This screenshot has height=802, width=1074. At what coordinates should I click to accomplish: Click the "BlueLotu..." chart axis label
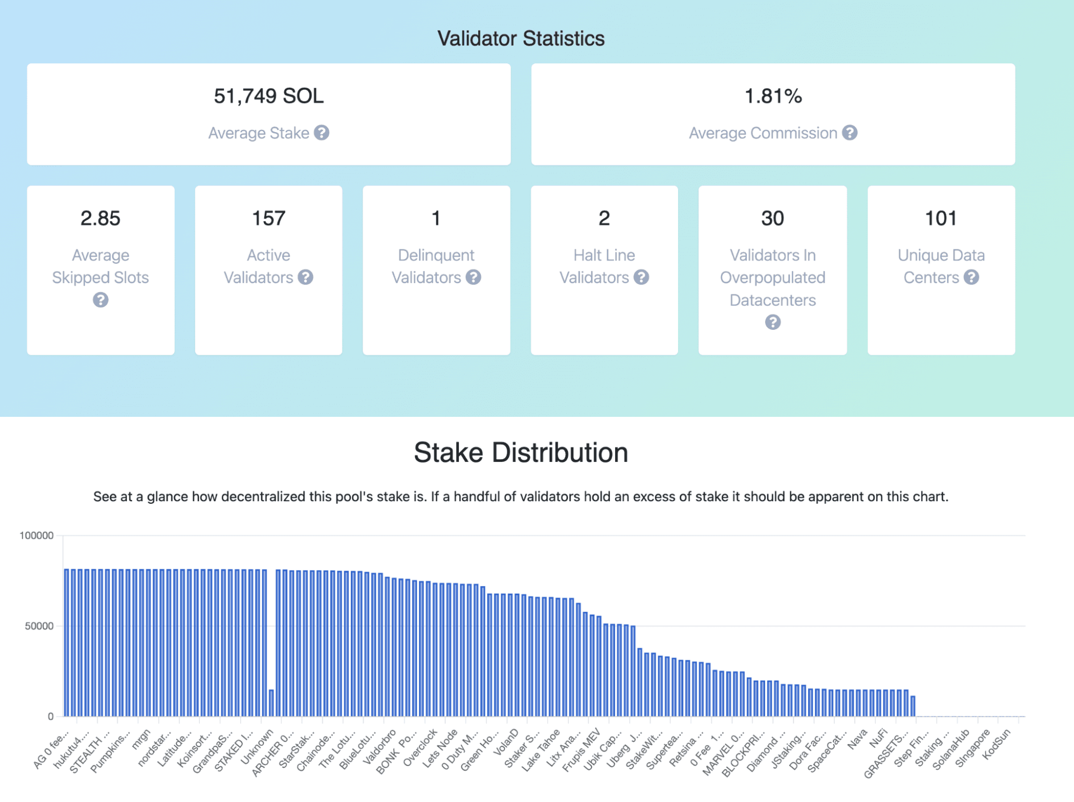(358, 749)
